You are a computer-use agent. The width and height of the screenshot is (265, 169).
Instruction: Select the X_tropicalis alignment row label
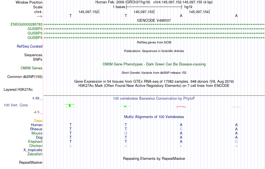click(33, 150)
